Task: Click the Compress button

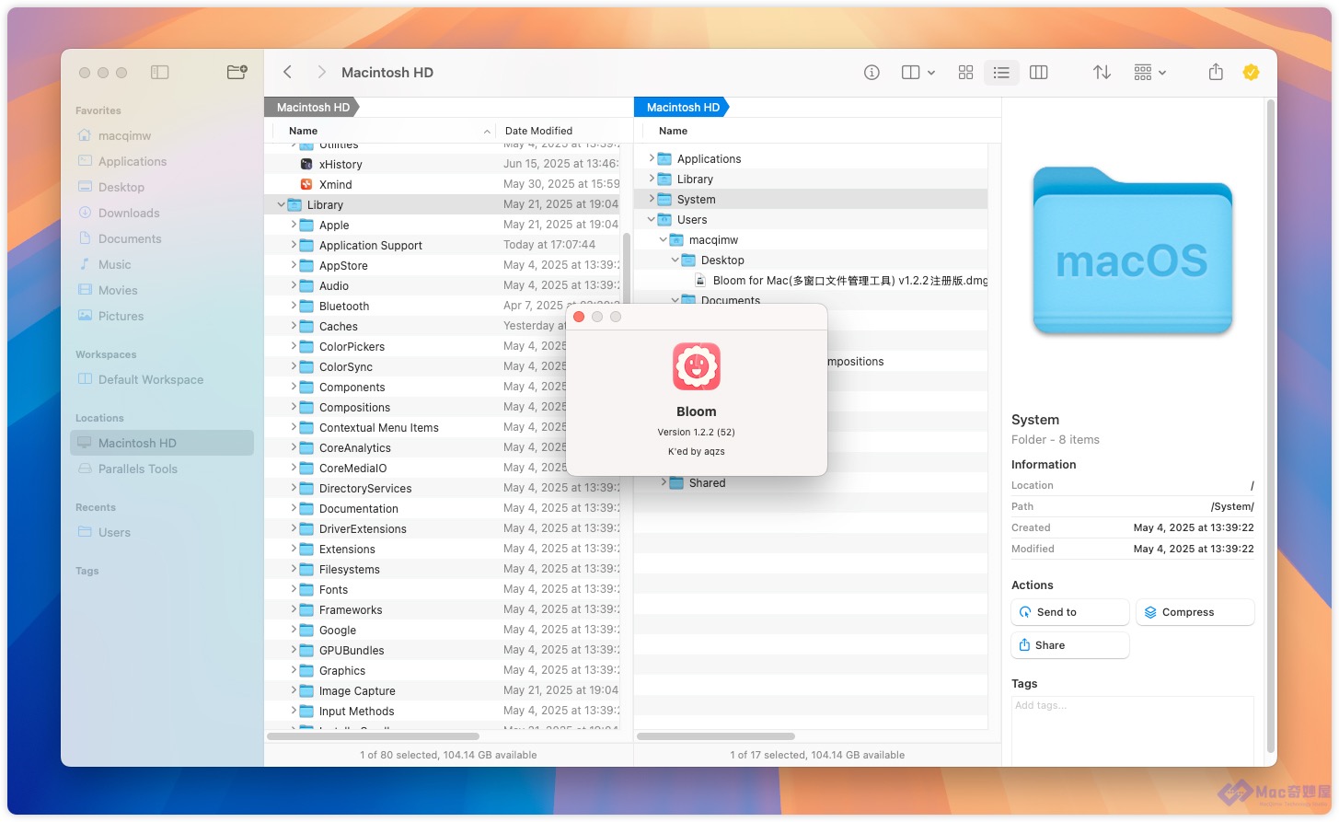Action: pos(1195,612)
